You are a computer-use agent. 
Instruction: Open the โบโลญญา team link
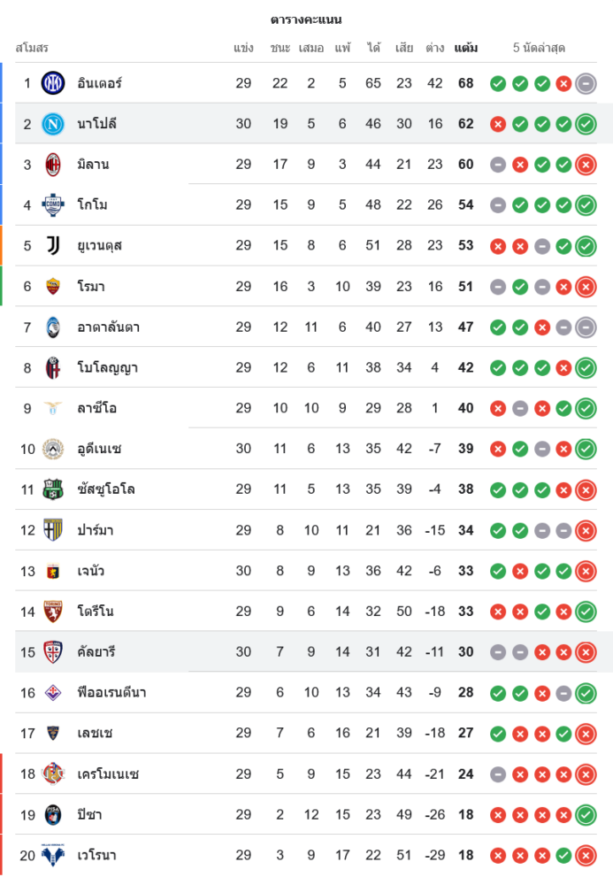point(107,367)
